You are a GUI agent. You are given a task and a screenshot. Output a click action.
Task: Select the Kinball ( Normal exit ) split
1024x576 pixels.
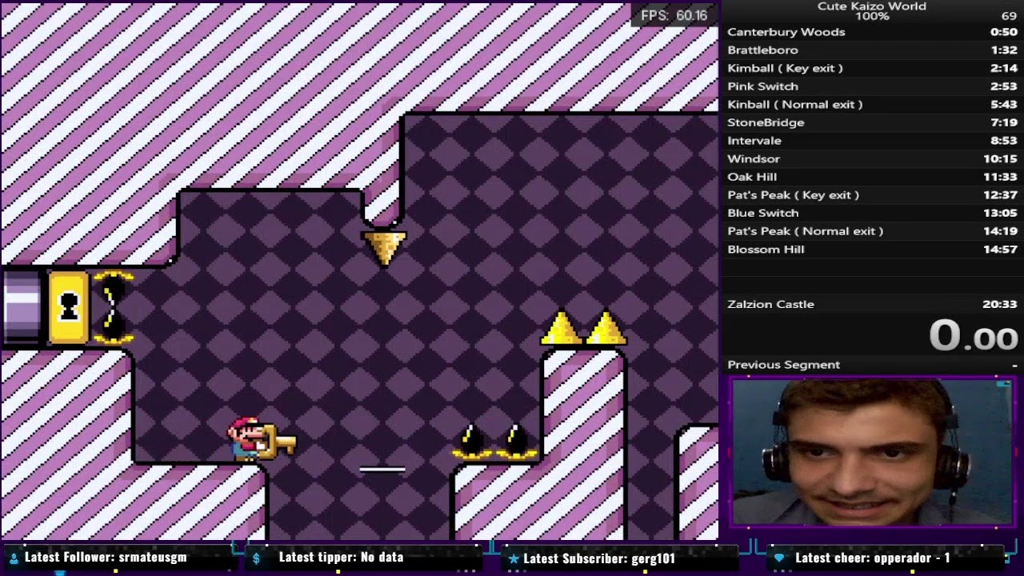click(x=872, y=104)
